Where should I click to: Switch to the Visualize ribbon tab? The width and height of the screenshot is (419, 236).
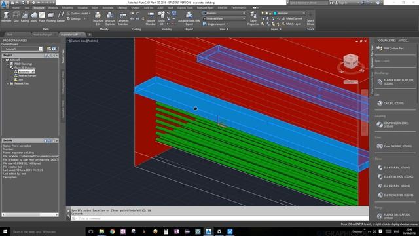tap(82, 8)
